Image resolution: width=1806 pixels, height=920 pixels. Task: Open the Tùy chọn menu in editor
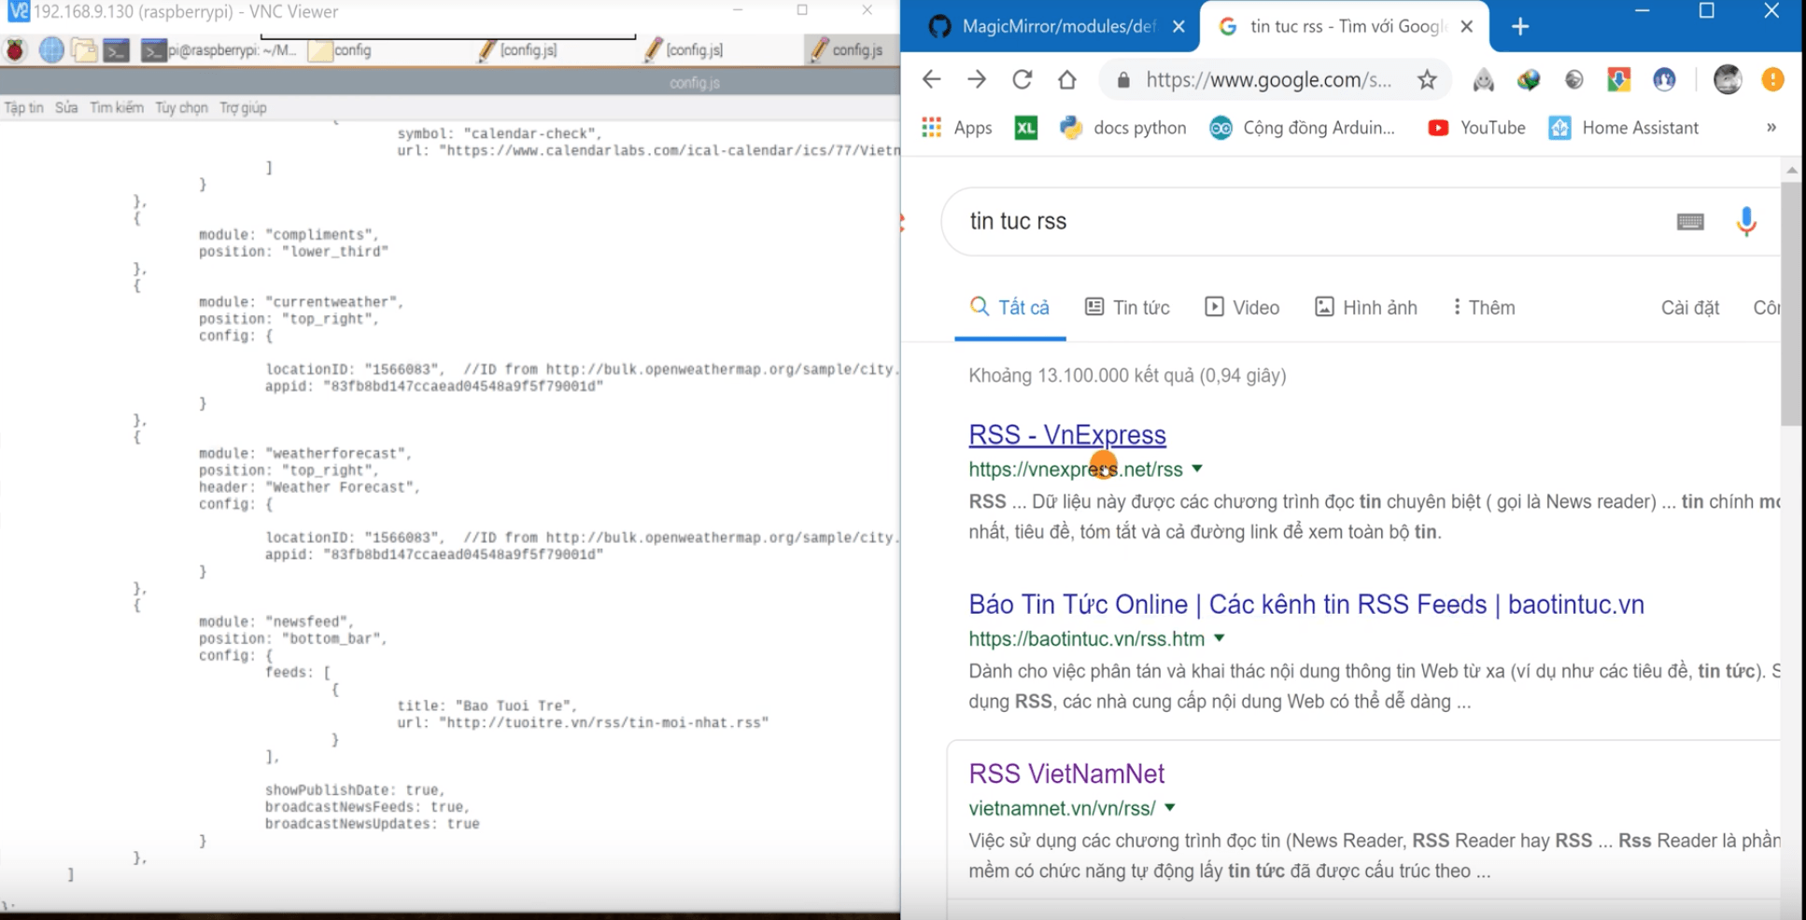coord(181,108)
